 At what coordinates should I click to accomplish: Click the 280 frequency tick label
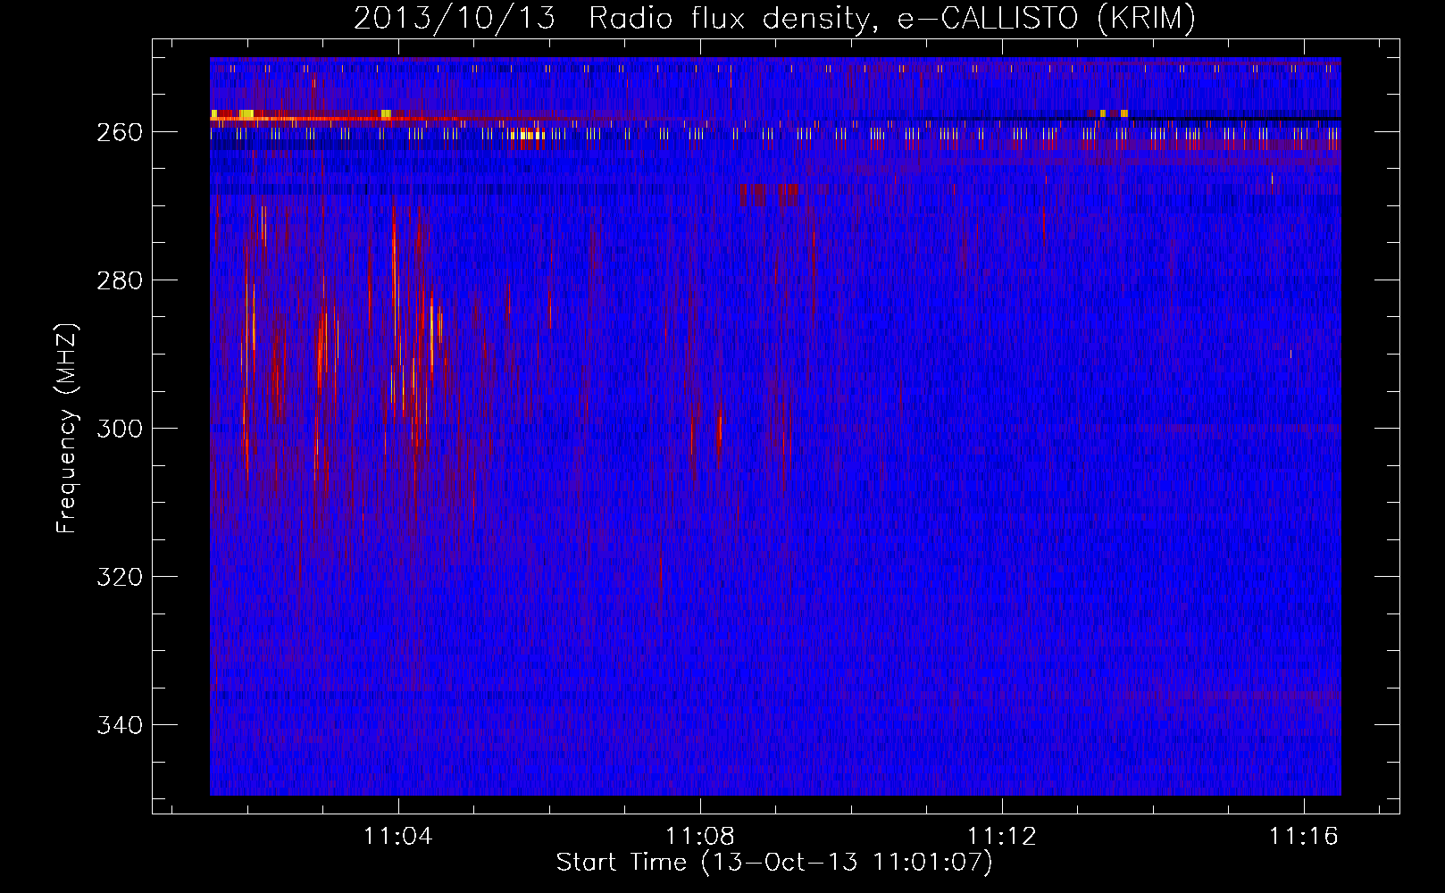point(120,280)
